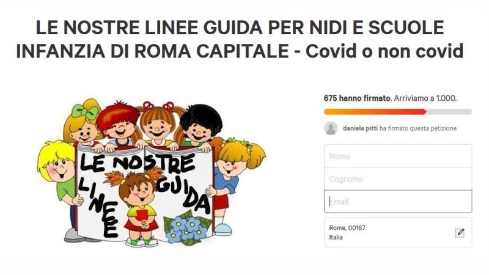This screenshot has width=489, height=275.
Task: Click the grey signer avatar icon
Action: (x=331, y=128)
